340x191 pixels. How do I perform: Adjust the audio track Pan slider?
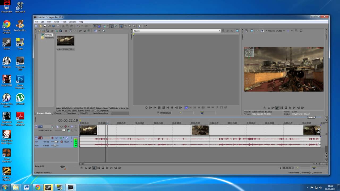pyautogui.click(x=55, y=146)
